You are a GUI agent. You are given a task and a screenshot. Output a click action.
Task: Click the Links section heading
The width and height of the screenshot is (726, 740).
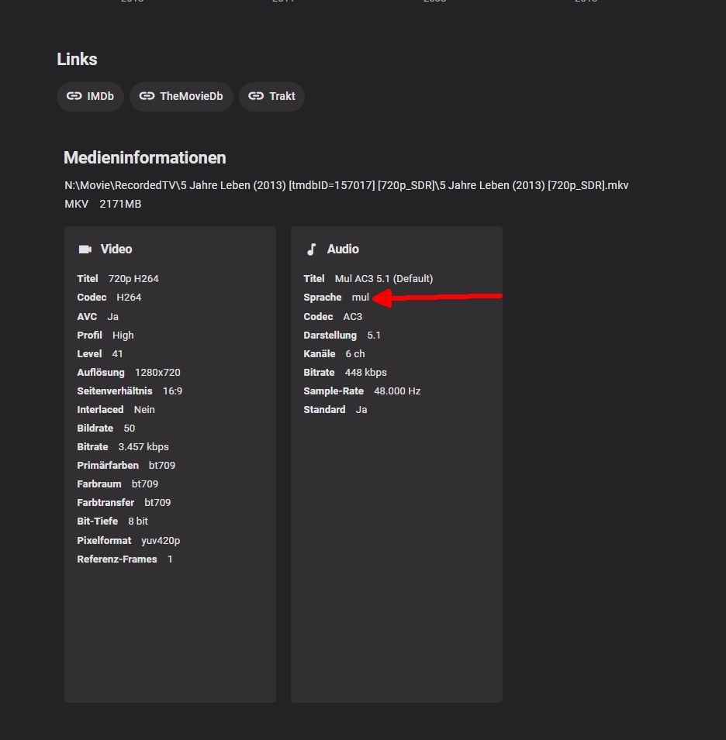77,60
